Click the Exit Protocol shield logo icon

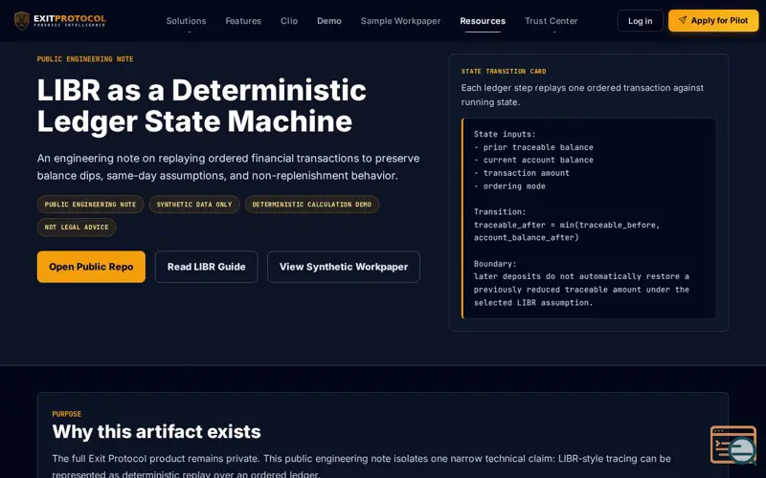coord(22,20)
